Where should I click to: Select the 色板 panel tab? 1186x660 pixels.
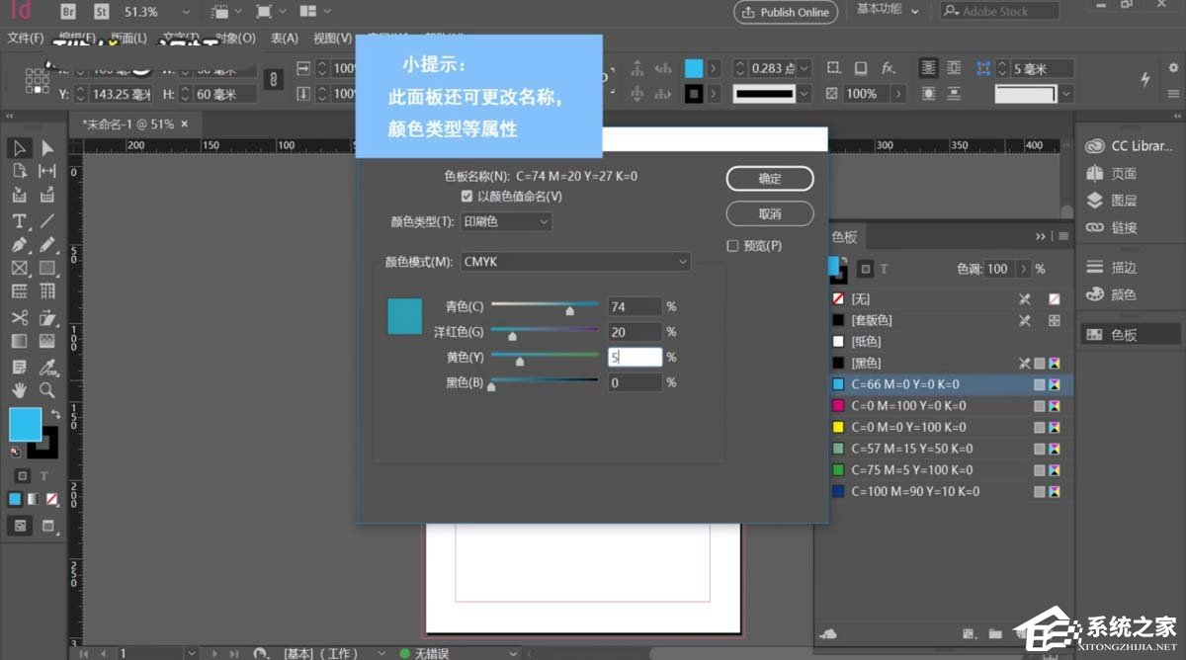tap(844, 237)
